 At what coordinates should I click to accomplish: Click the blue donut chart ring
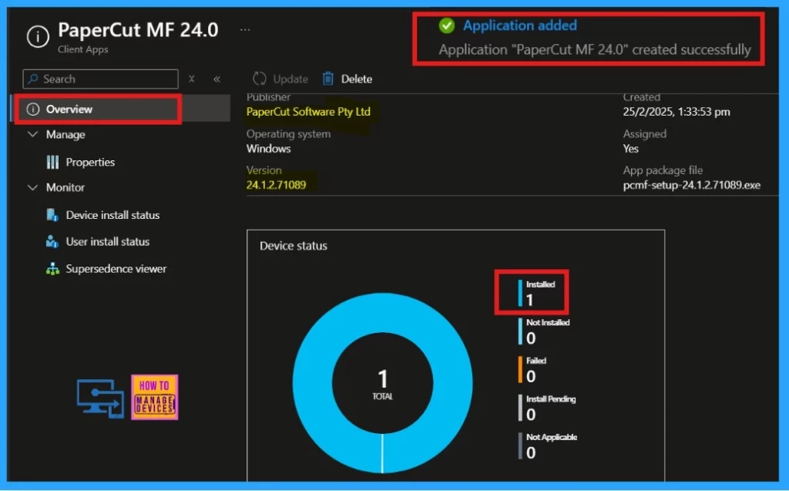click(x=312, y=383)
